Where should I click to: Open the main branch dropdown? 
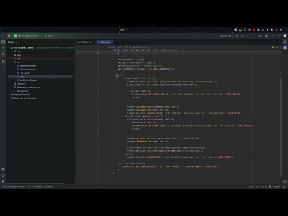pyautogui.click(x=50, y=36)
